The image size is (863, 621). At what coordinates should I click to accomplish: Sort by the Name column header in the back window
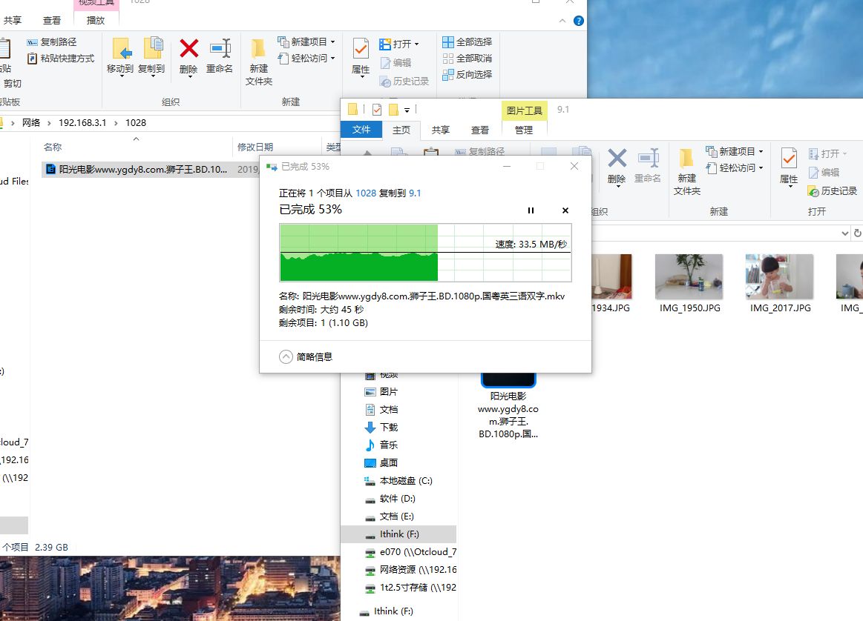point(52,147)
